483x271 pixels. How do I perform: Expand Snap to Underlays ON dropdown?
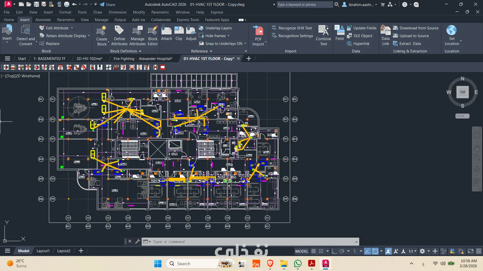[x=245, y=44]
